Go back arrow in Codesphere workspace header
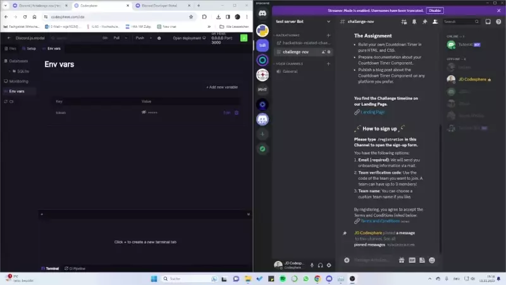This screenshot has width=506, height=285. tap(9, 38)
